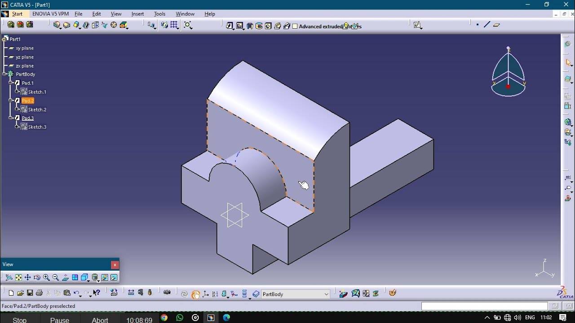Image resolution: width=575 pixels, height=323 pixels.
Task: Collapse the Pad.3 tree node
Action: 10,118
